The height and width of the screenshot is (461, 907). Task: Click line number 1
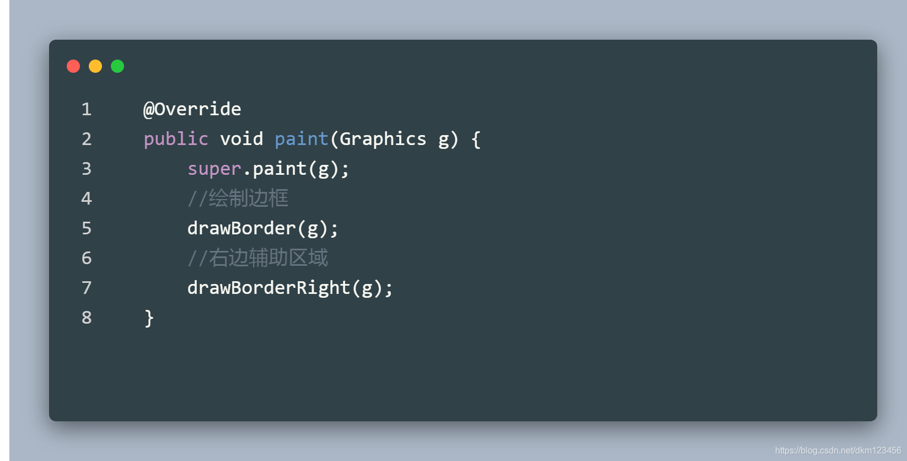(87, 109)
